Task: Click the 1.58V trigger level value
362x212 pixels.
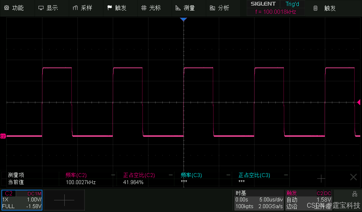Action: (x=324, y=200)
